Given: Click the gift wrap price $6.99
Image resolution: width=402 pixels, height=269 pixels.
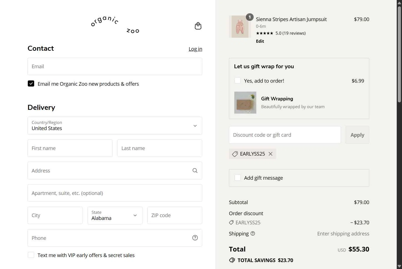Looking at the screenshot, I should point(358,81).
